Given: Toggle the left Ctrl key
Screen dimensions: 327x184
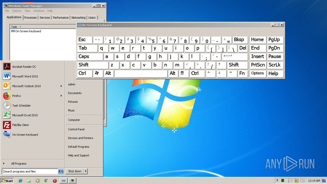Looking at the screenshot, I should 85,74.
